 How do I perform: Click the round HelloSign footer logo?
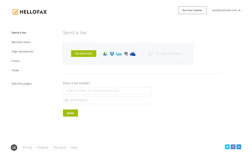pos(14,148)
